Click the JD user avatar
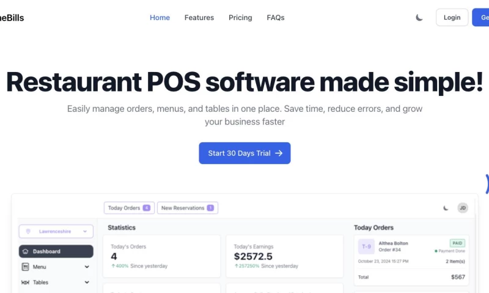The width and height of the screenshot is (489, 293). pyautogui.click(x=463, y=208)
